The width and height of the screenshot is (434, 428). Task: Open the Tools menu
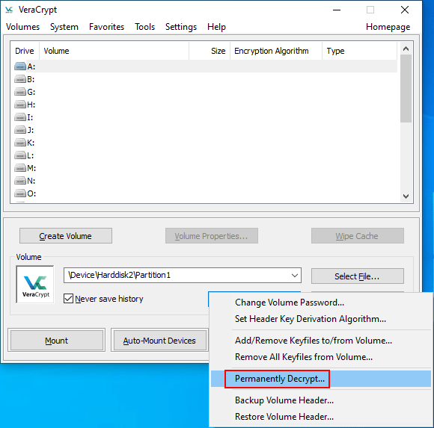(x=144, y=27)
